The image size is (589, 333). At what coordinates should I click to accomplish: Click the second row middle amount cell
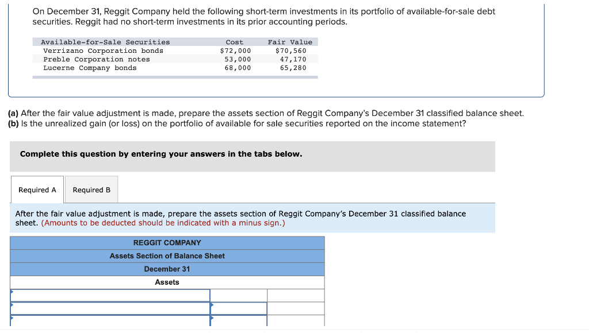(x=239, y=308)
